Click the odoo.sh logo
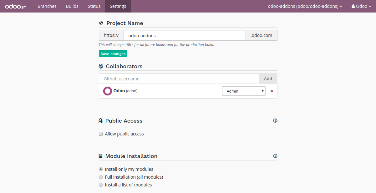 [x=16, y=6]
